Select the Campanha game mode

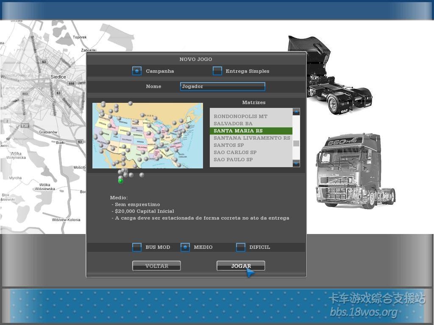click(x=137, y=71)
